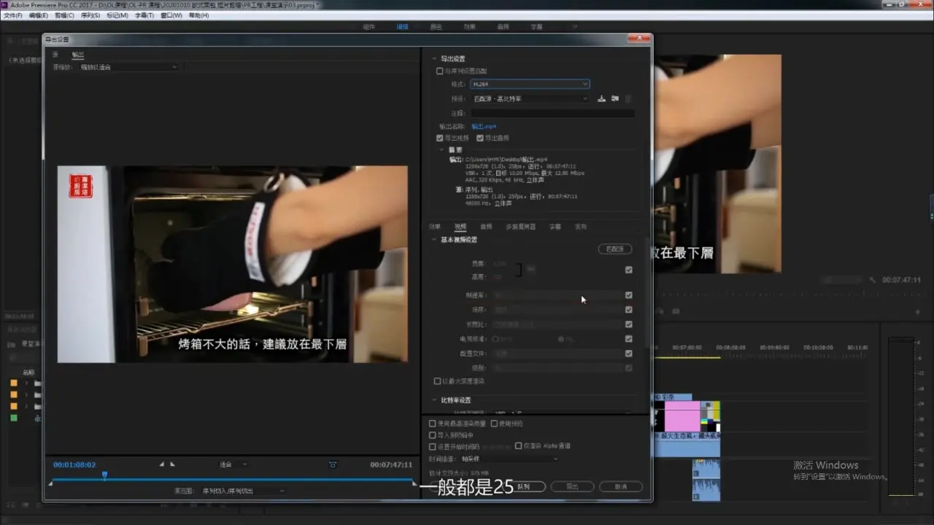Collapse the summary section
The width and height of the screenshot is (934, 525).
coord(442,149)
